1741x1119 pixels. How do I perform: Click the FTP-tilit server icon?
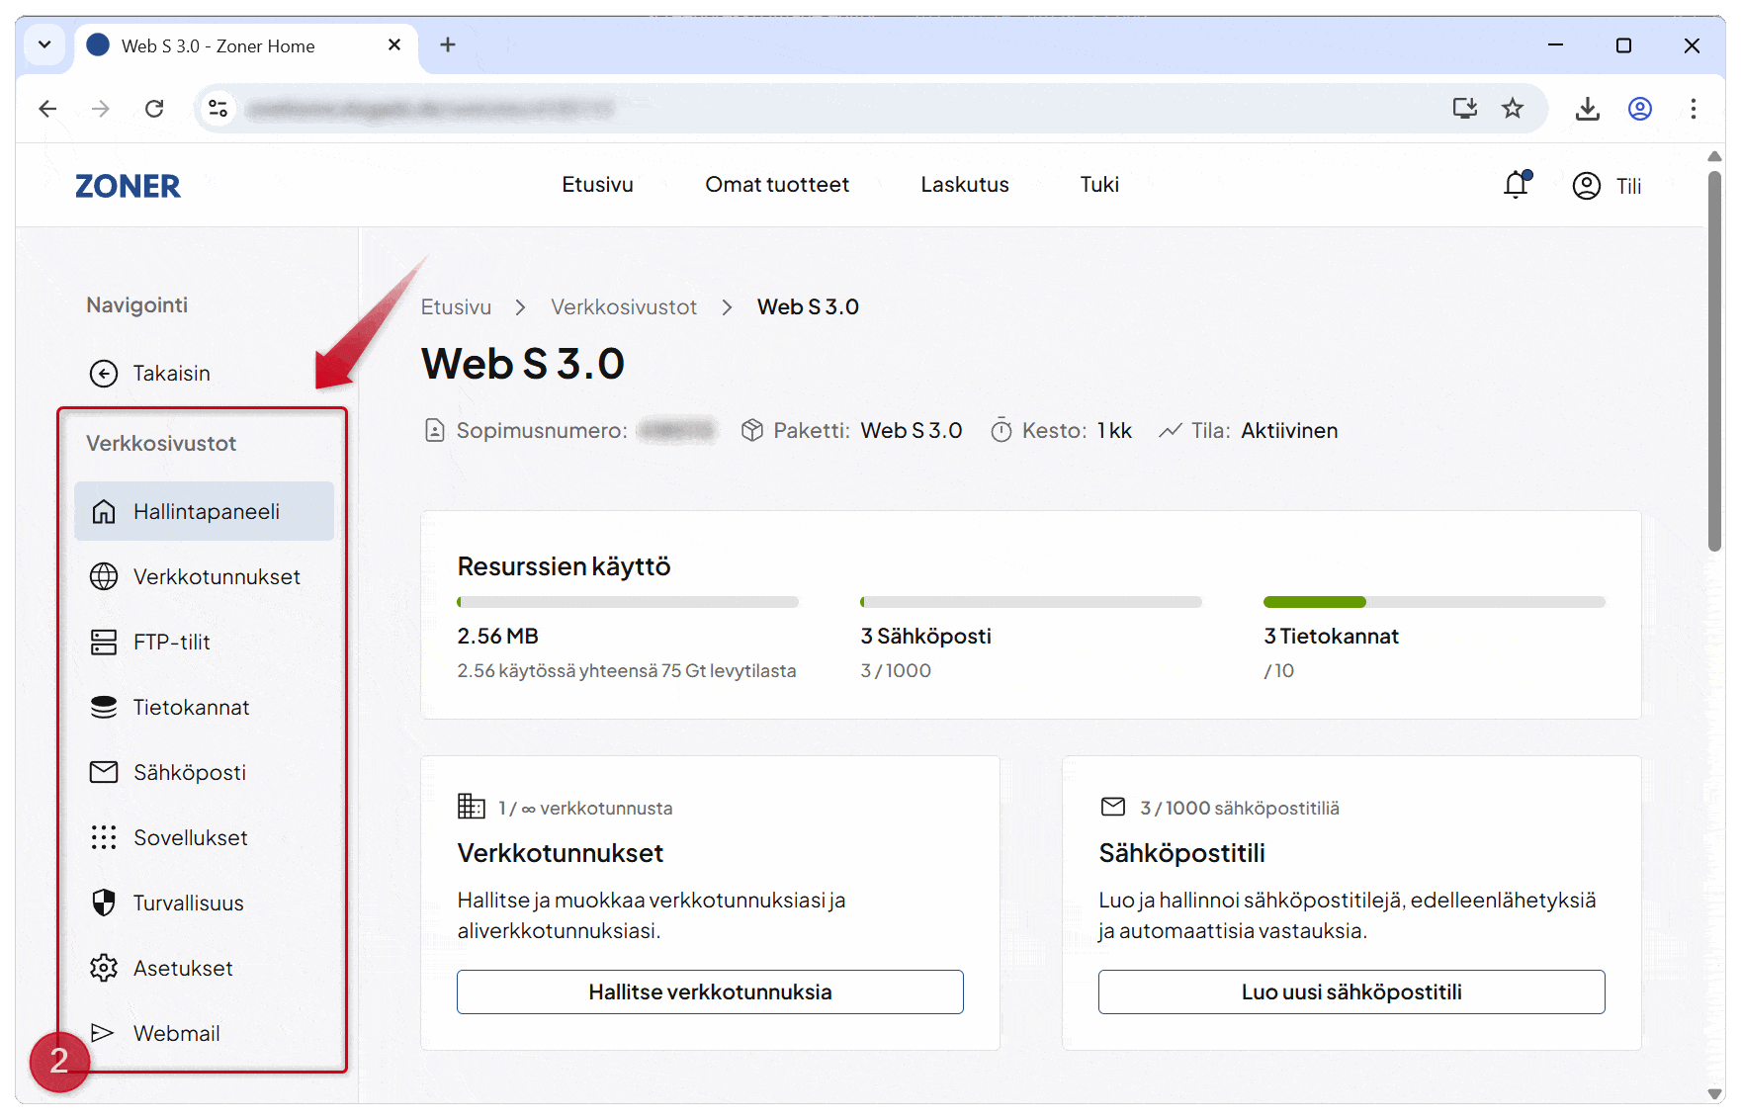pyautogui.click(x=104, y=642)
